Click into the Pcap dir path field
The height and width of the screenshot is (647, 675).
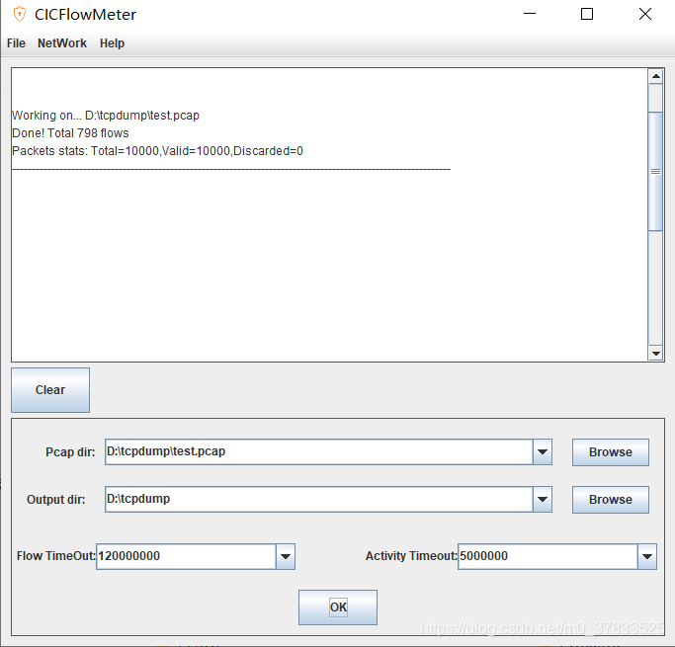tap(319, 451)
